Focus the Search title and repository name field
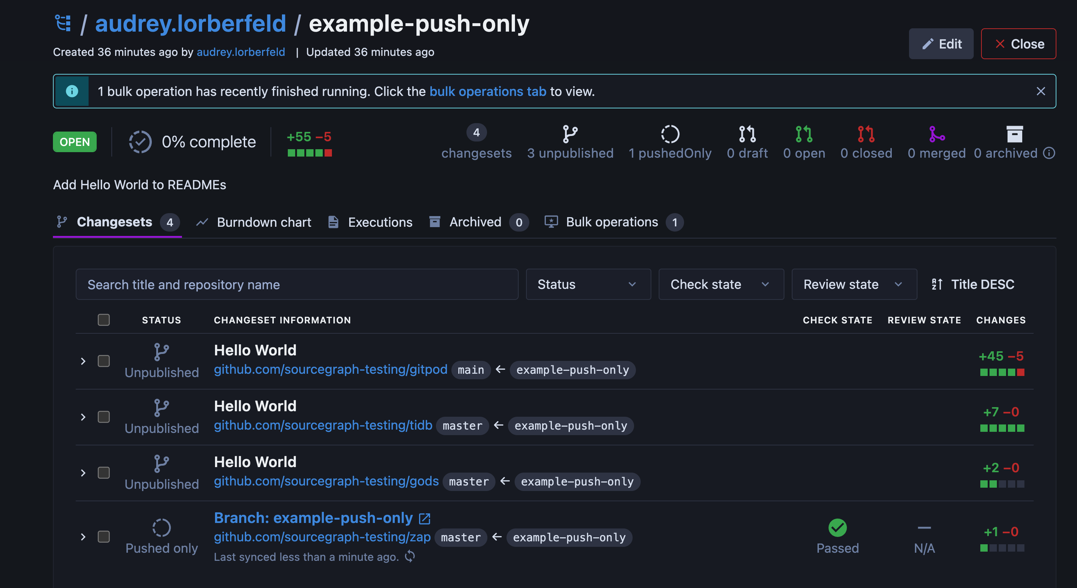This screenshot has width=1077, height=588. (x=297, y=284)
